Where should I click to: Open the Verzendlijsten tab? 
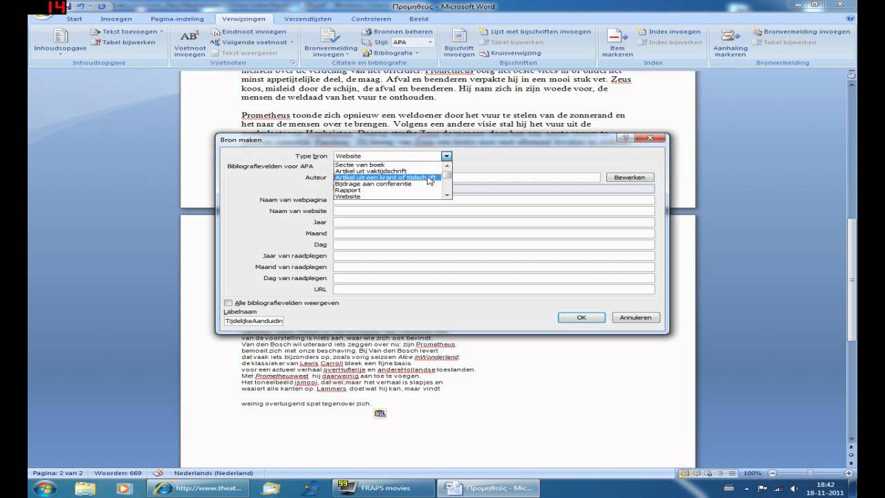click(308, 19)
